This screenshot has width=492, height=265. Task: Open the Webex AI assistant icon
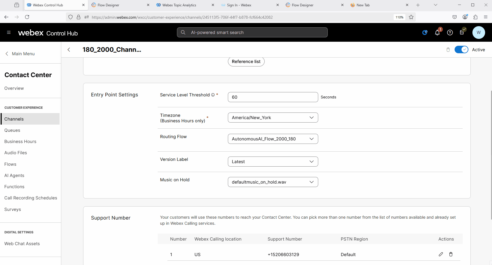tap(425, 33)
